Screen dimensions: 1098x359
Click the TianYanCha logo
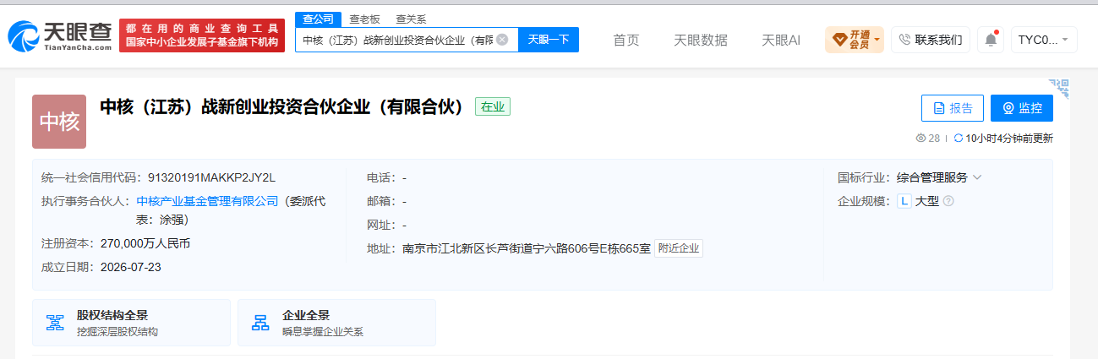tap(60, 35)
